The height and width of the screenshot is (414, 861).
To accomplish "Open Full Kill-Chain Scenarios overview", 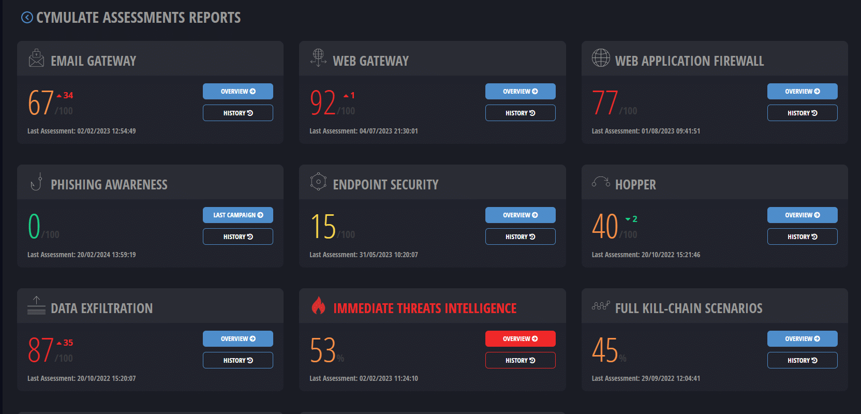I will (803, 338).
